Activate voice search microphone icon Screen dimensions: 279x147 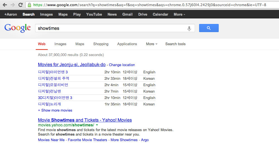pos(189,28)
